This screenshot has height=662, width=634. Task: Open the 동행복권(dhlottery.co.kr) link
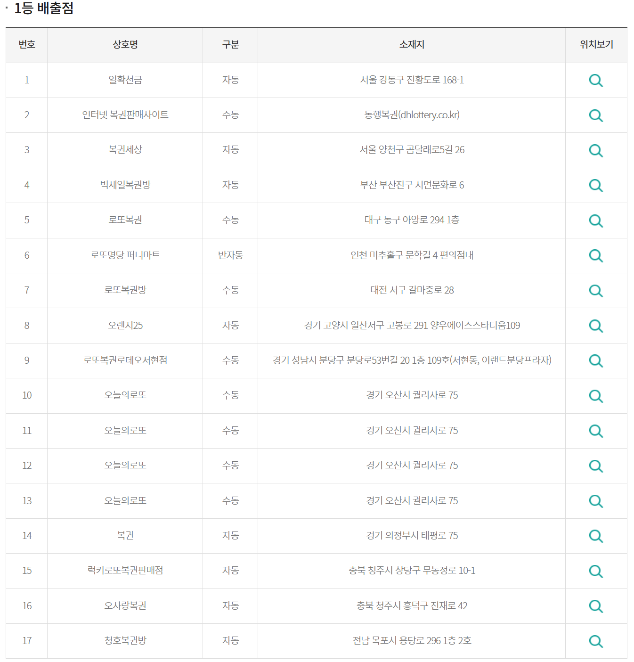click(411, 115)
